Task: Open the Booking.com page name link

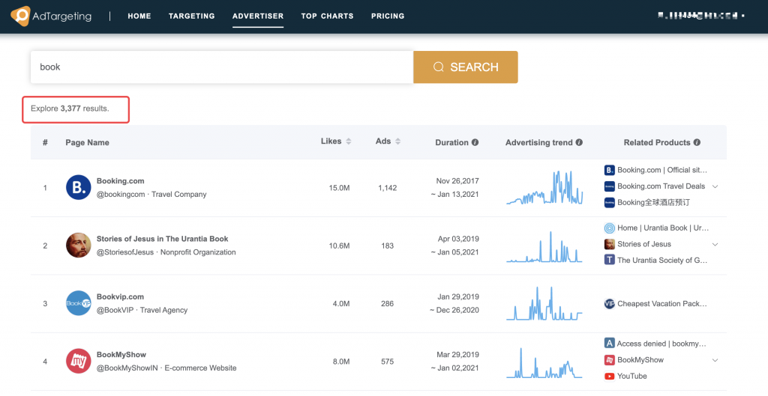Action: tap(121, 181)
